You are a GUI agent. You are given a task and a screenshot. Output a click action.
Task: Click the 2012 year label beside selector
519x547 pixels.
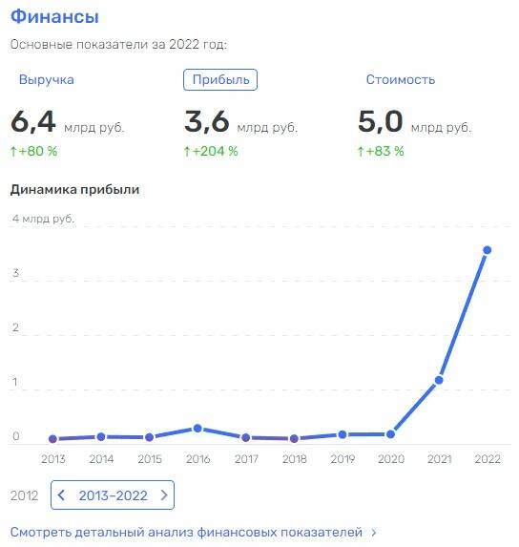[24, 495]
